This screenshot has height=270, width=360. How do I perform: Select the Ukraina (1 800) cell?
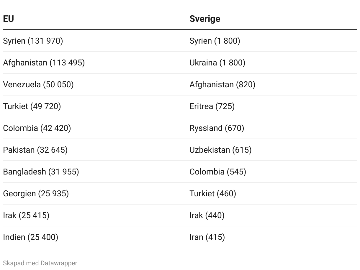click(217, 62)
